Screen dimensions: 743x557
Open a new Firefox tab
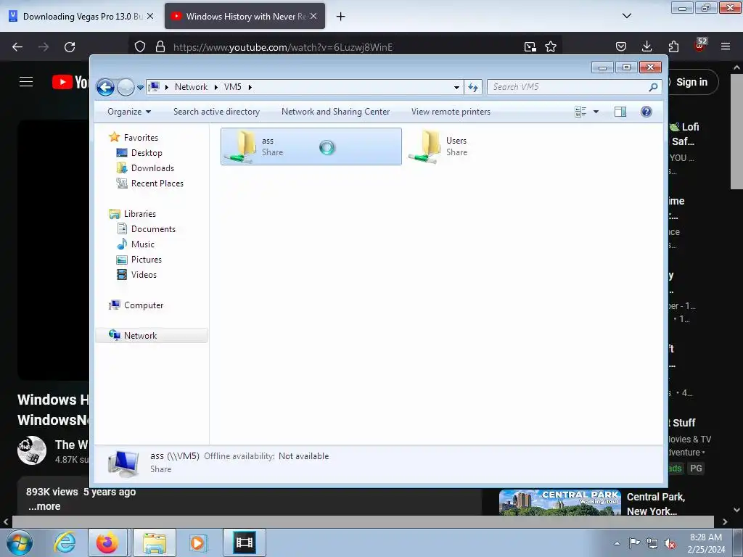click(340, 17)
